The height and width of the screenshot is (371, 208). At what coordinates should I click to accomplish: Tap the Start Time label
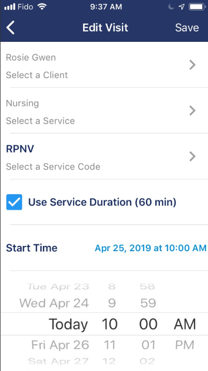pyautogui.click(x=31, y=248)
